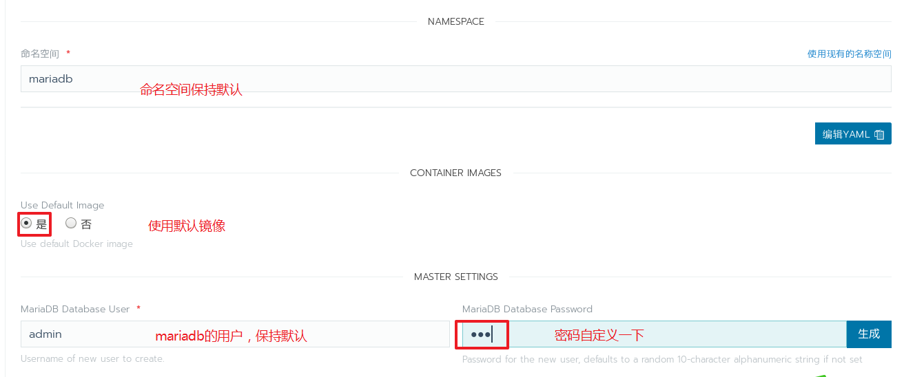The height and width of the screenshot is (377, 904).
Task: Focus the MariaDB Database User field
Action: pos(235,334)
